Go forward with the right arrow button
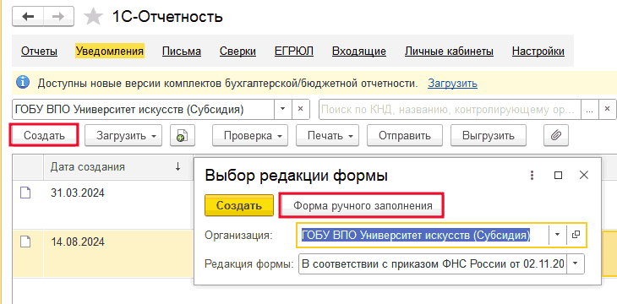 click(x=58, y=17)
